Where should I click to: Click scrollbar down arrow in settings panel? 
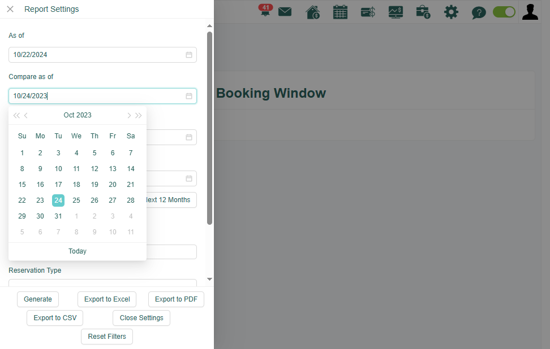tap(209, 280)
